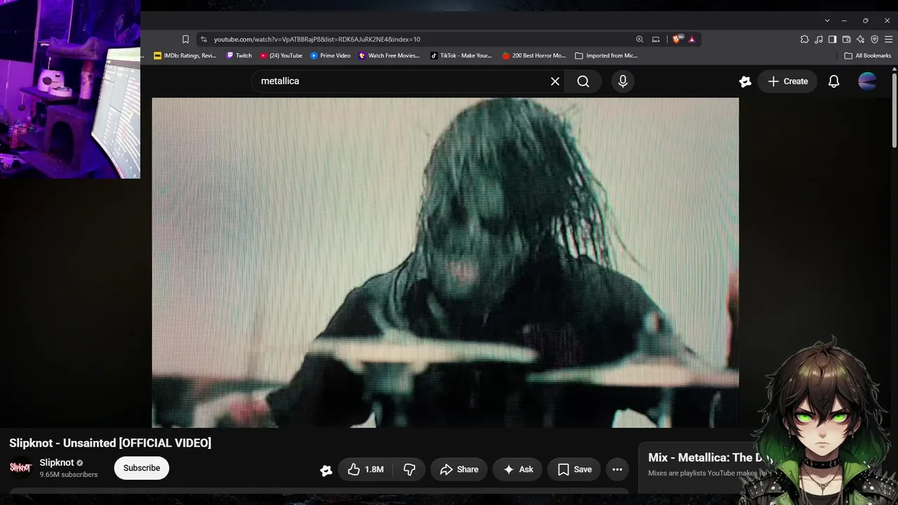The height and width of the screenshot is (505, 898).
Task: Expand the Imported from Microsoft bookmarks folder
Action: pyautogui.click(x=606, y=55)
